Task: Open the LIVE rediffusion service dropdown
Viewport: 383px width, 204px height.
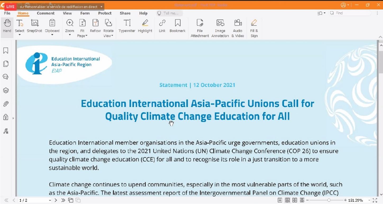Action: [x=101, y=7]
